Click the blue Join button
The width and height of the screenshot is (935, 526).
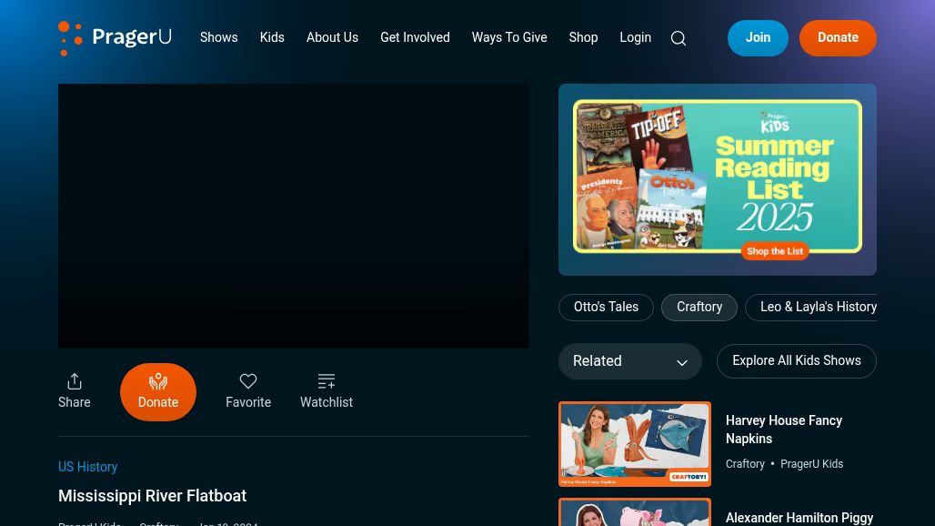[x=758, y=38]
